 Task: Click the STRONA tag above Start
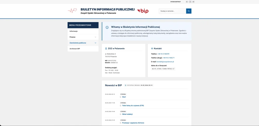123,94
